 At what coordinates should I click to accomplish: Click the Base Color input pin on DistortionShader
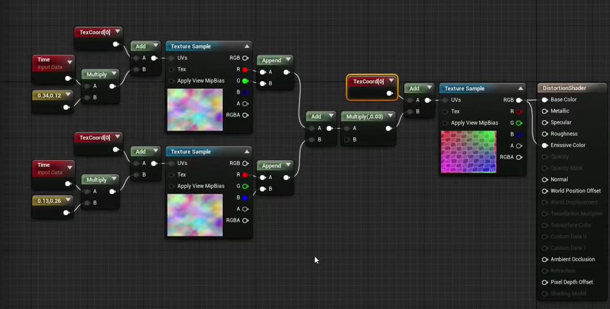[x=544, y=100]
